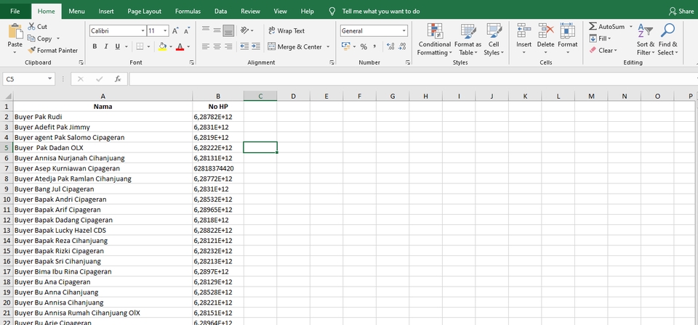The width and height of the screenshot is (698, 325).
Task: Open Find & Select magnifier
Action: [x=667, y=39]
